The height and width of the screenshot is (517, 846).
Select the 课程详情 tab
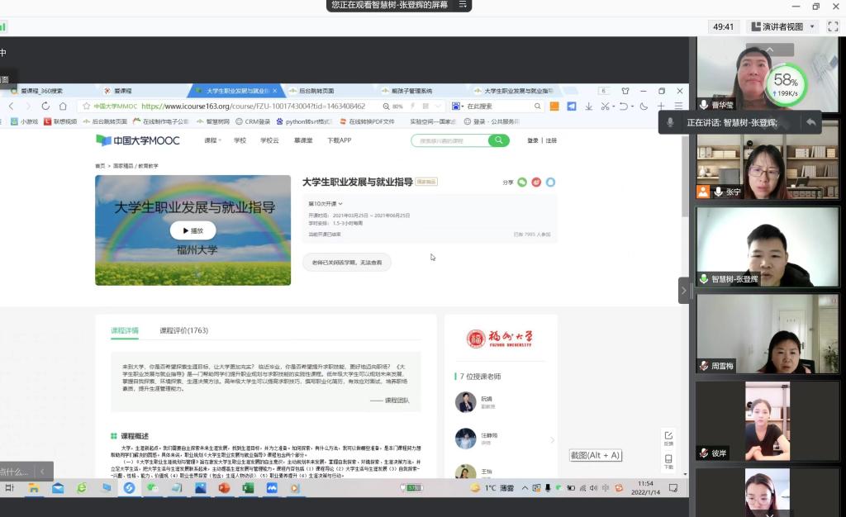coord(125,330)
